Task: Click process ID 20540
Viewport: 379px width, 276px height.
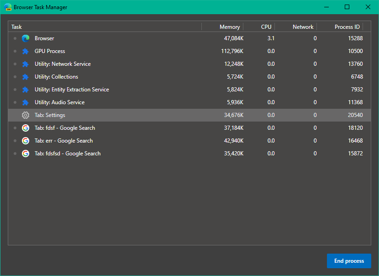Action: click(x=355, y=115)
